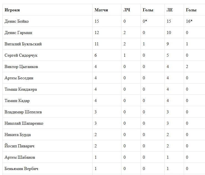
Task: Click the Томаш Кенджера cell
Action: pos(21,89)
